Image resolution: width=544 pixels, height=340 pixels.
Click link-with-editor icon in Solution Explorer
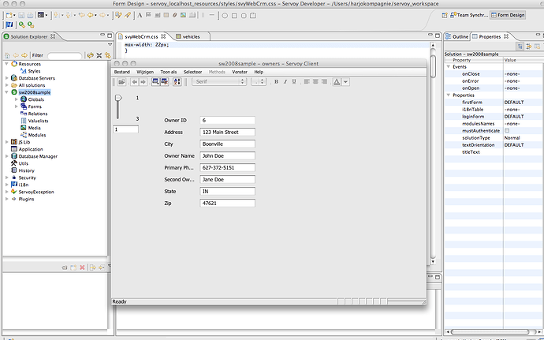(107, 55)
